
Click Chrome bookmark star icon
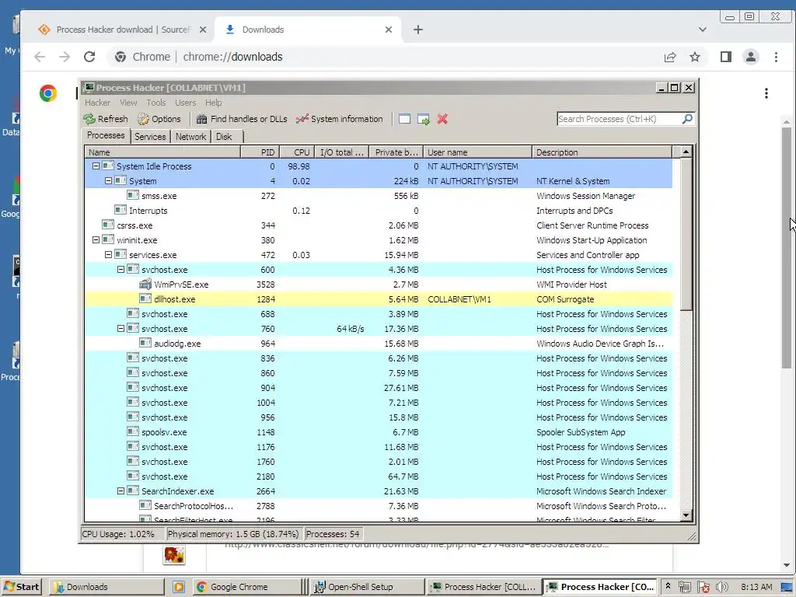(x=694, y=57)
